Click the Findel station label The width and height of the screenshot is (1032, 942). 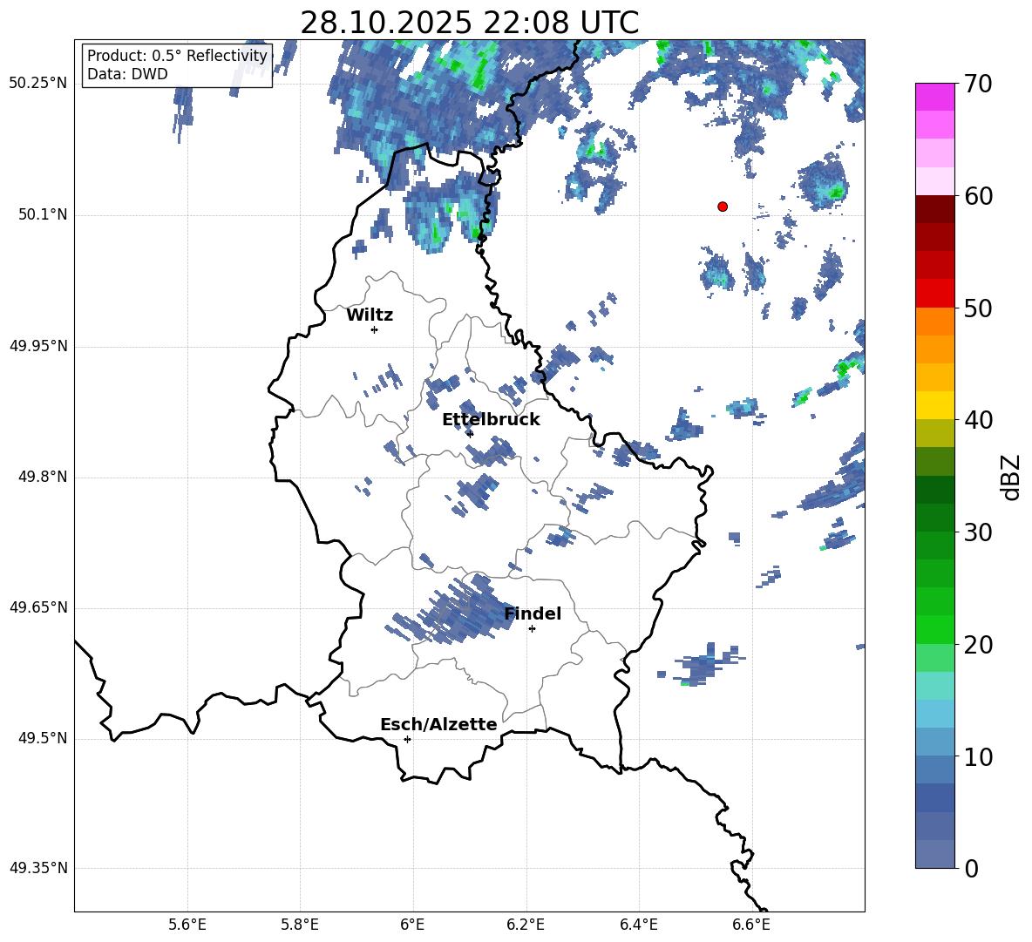pos(533,613)
